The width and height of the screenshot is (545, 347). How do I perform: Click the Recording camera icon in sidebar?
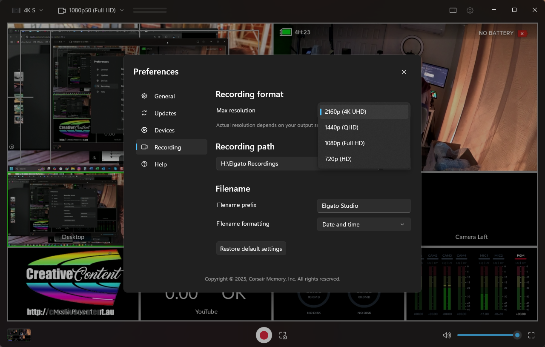[x=144, y=147]
